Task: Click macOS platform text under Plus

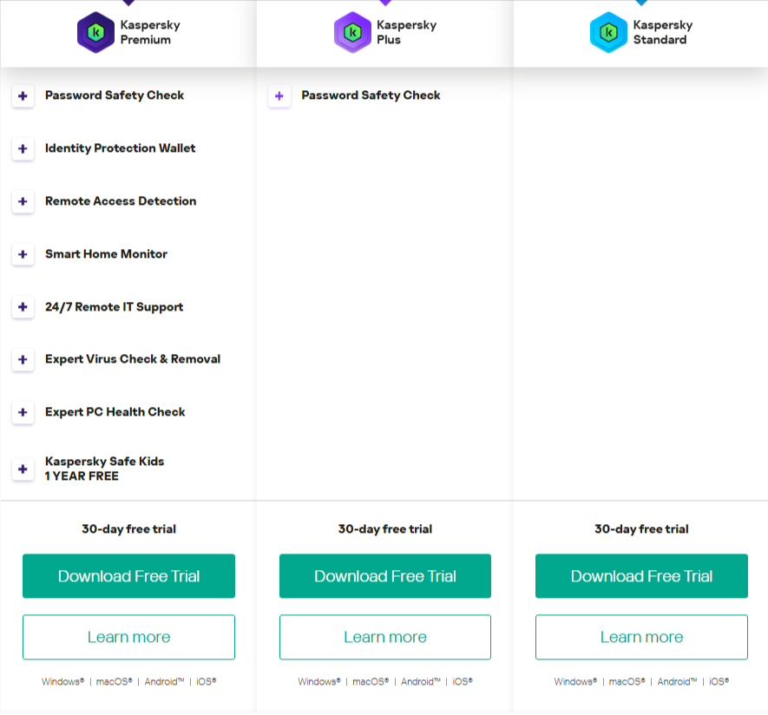Action: point(371,682)
